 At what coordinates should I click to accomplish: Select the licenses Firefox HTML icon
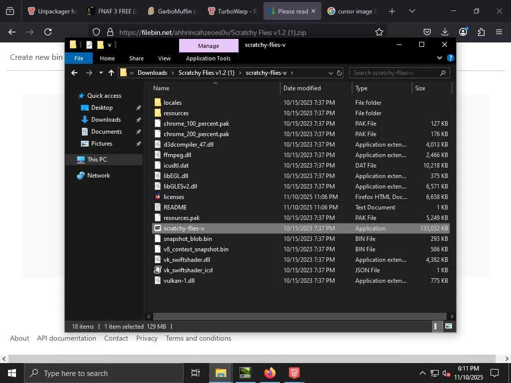(x=158, y=197)
